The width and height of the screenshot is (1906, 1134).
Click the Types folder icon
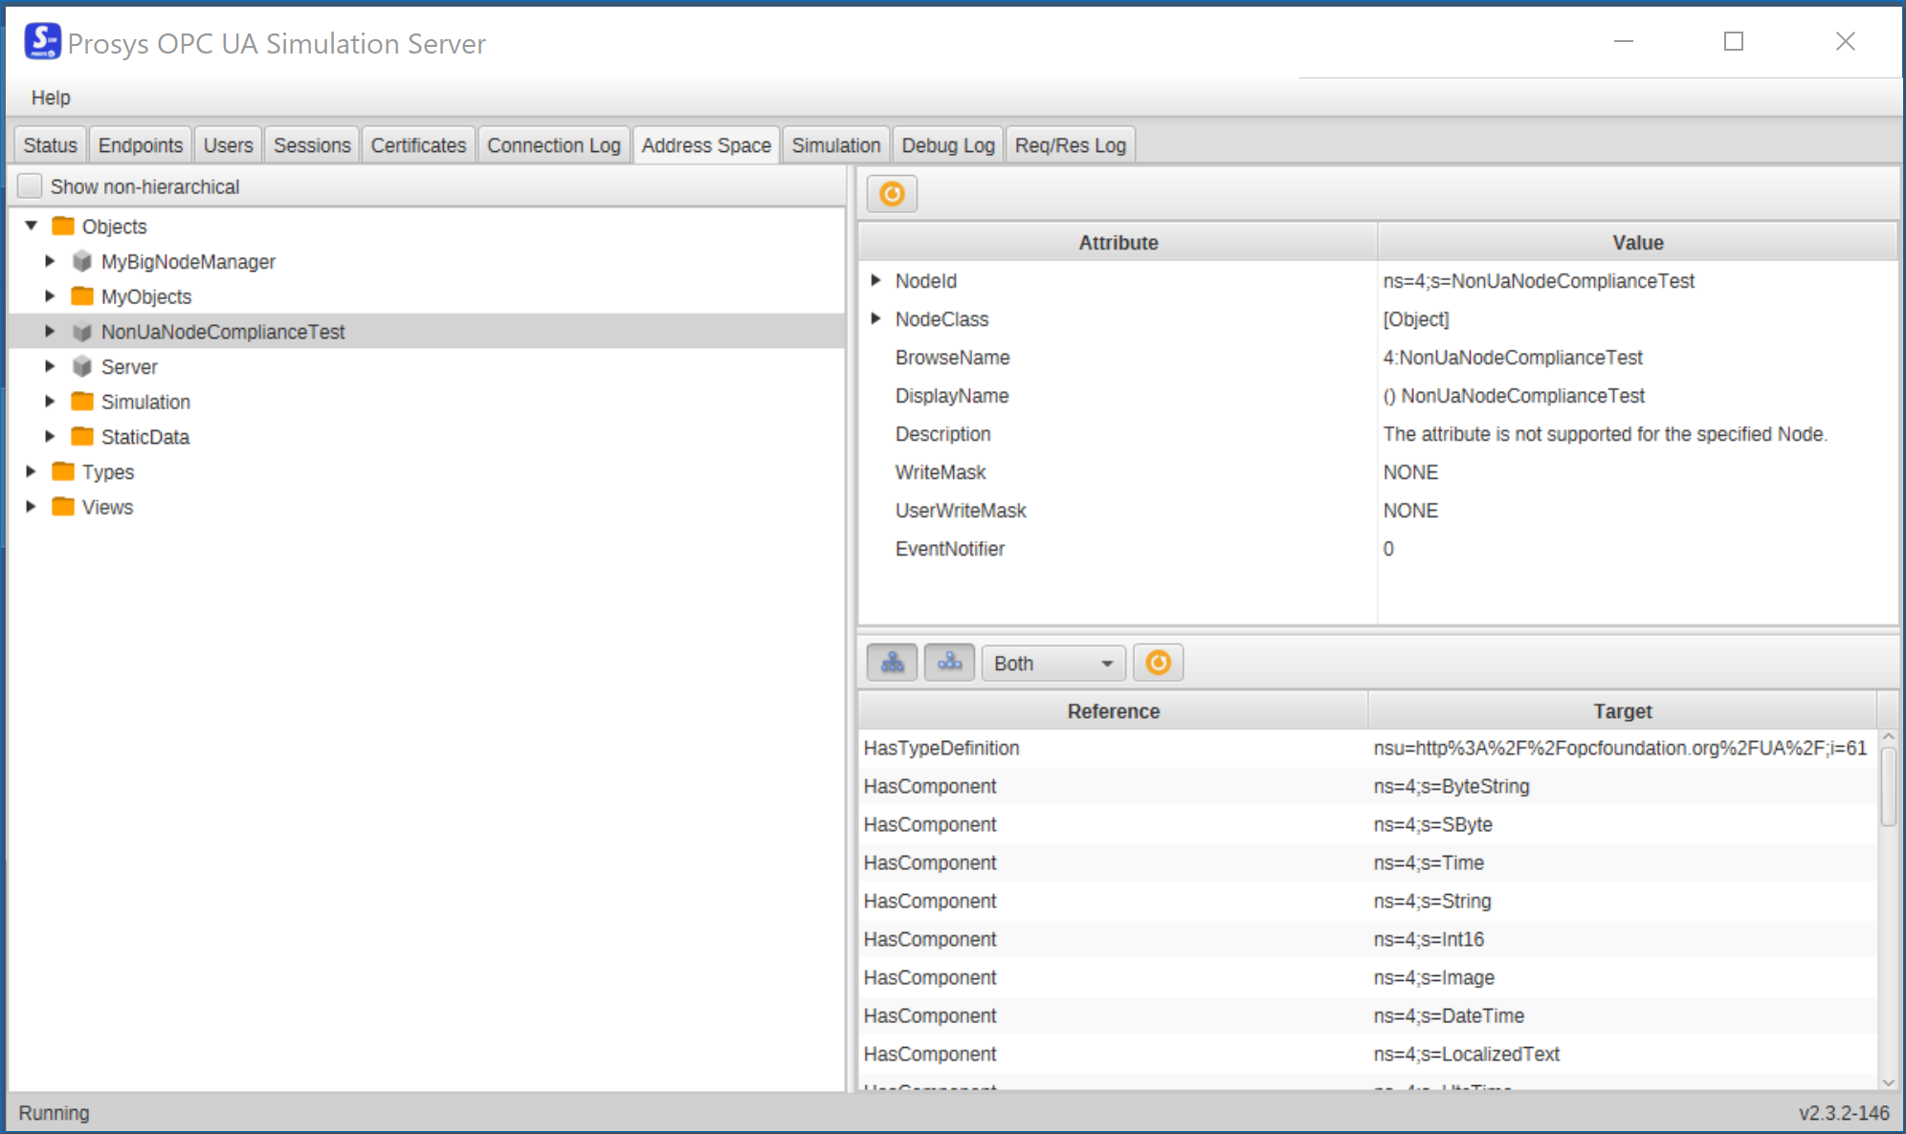pyautogui.click(x=63, y=471)
